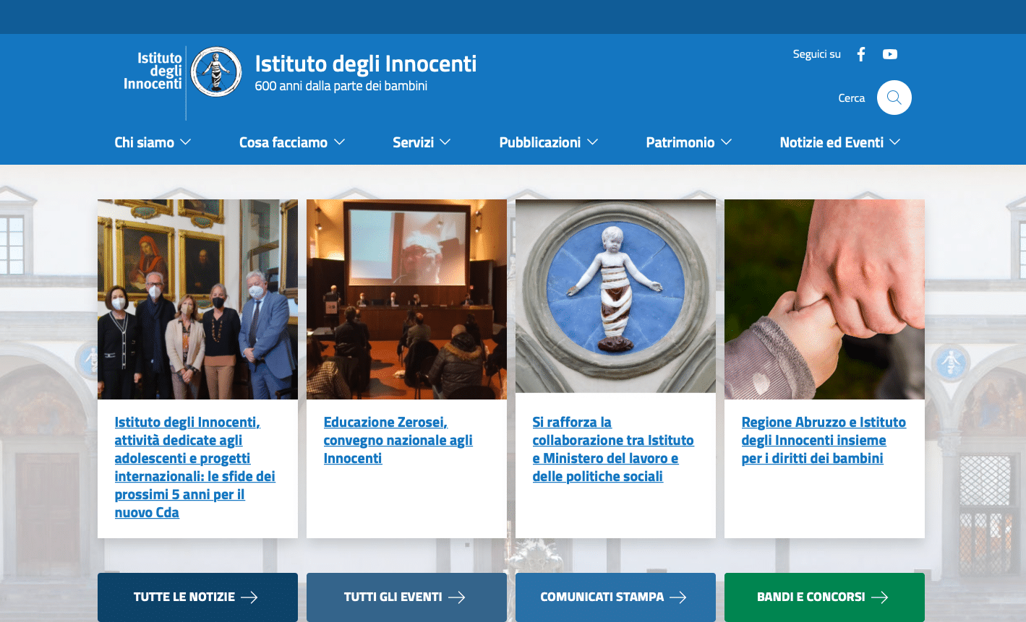Open article about Ministero del lavoro collaboration
The height and width of the screenshot is (622, 1026).
pyautogui.click(x=612, y=449)
